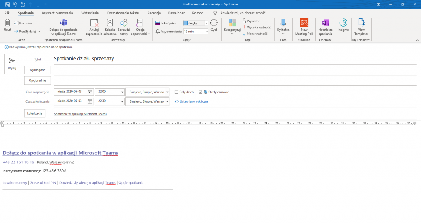The height and width of the screenshot is (223, 421).
Task: Enable the Cały dzień checkbox
Action: tap(176, 92)
